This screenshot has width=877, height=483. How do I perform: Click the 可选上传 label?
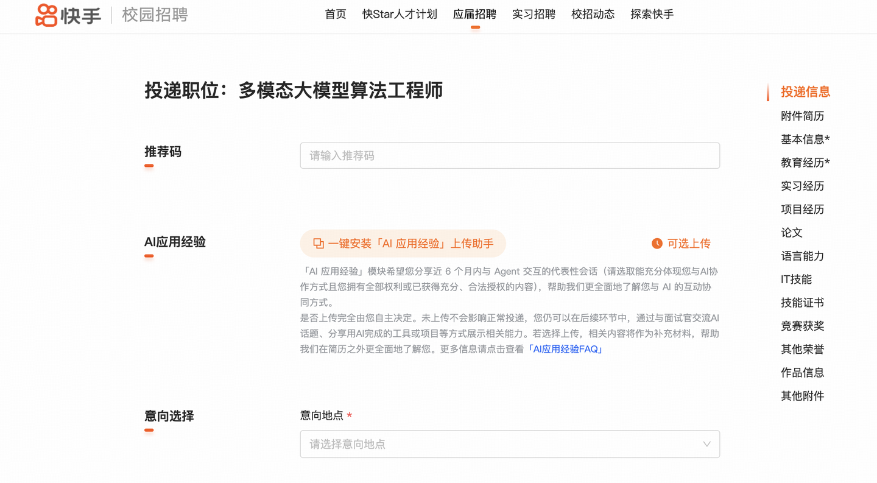(689, 244)
